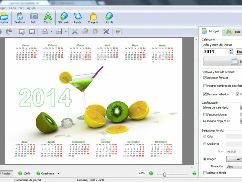Viewport: 242px width, 182px height.
Task: Open the Ver menu
Action: click(x=21, y=8)
